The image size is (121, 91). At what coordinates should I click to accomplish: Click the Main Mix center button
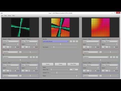74,41
